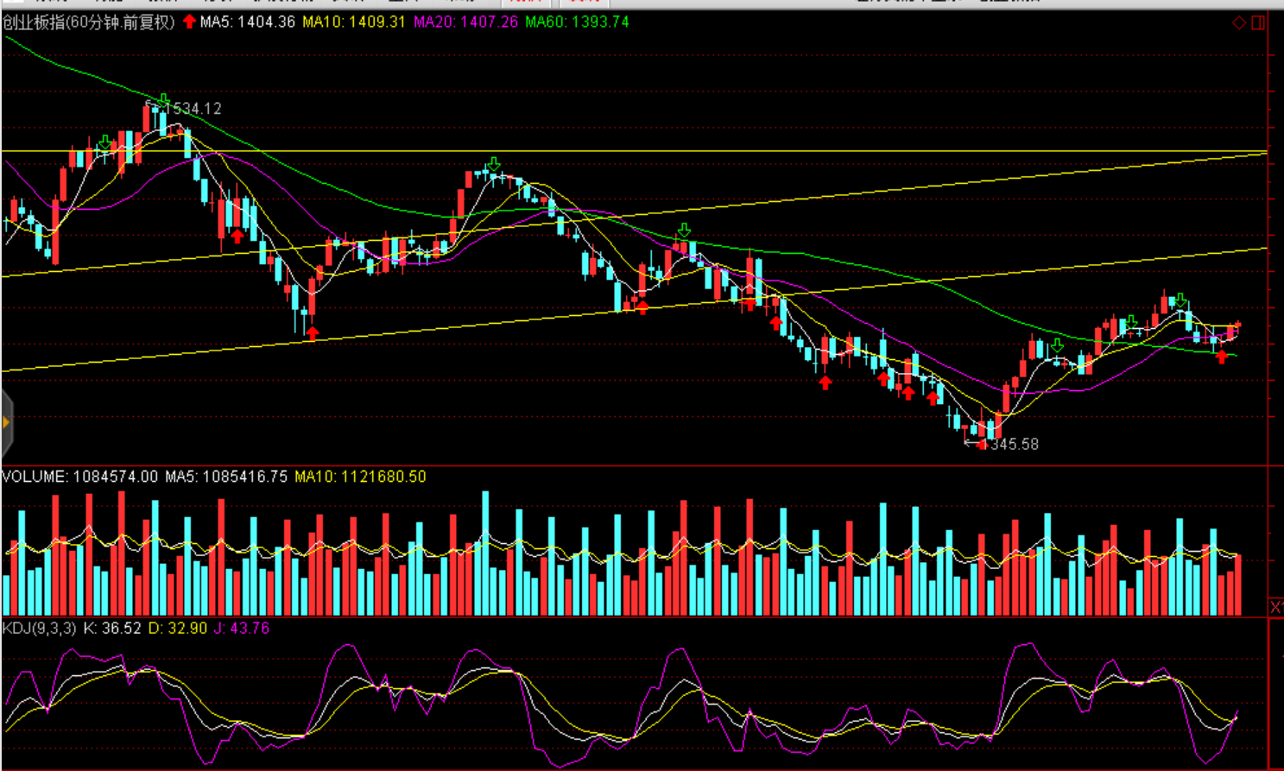Click the magenta J: 43.76 value
The height and width of the screenshot is (771, 1284).
(x=242, y=628)
